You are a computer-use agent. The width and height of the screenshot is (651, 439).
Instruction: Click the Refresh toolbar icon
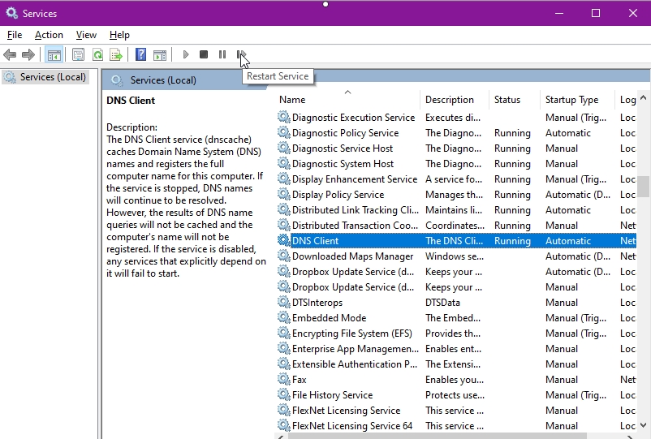pos(98,54)
